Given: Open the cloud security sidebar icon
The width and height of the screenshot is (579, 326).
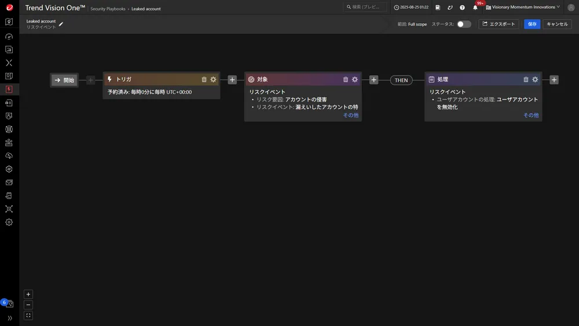Looking at the screenshot, I should pos(9,156).
